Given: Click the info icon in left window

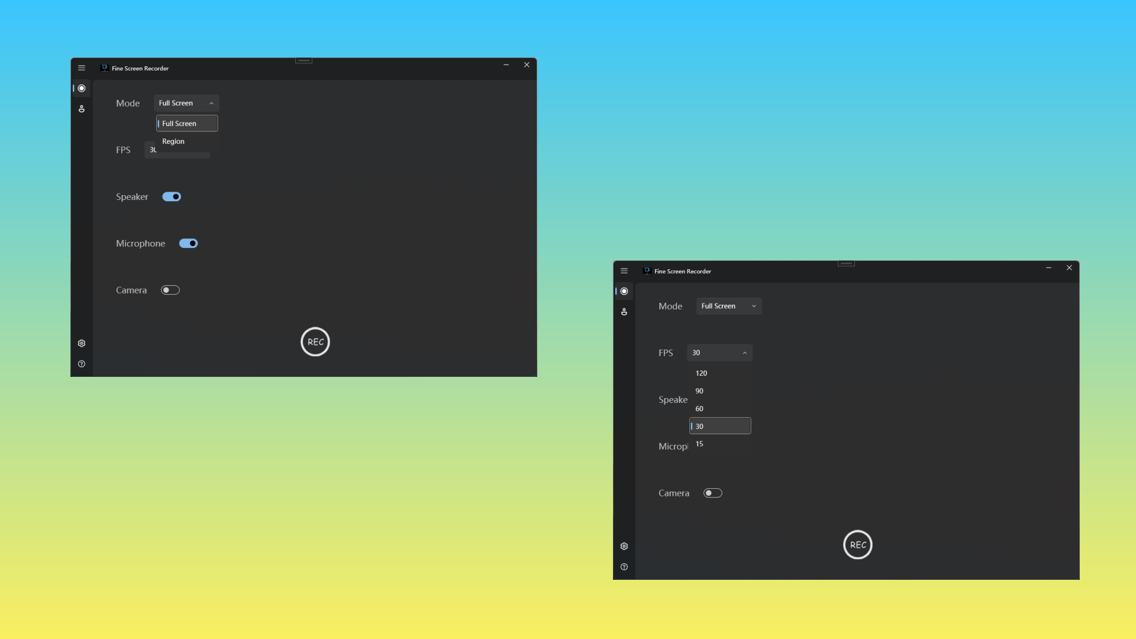Looking at the screenshot, I should click(81, 364).
